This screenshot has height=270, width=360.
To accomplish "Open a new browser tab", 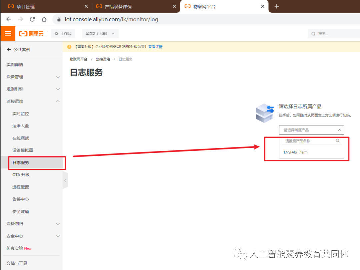I will [277, 6].
